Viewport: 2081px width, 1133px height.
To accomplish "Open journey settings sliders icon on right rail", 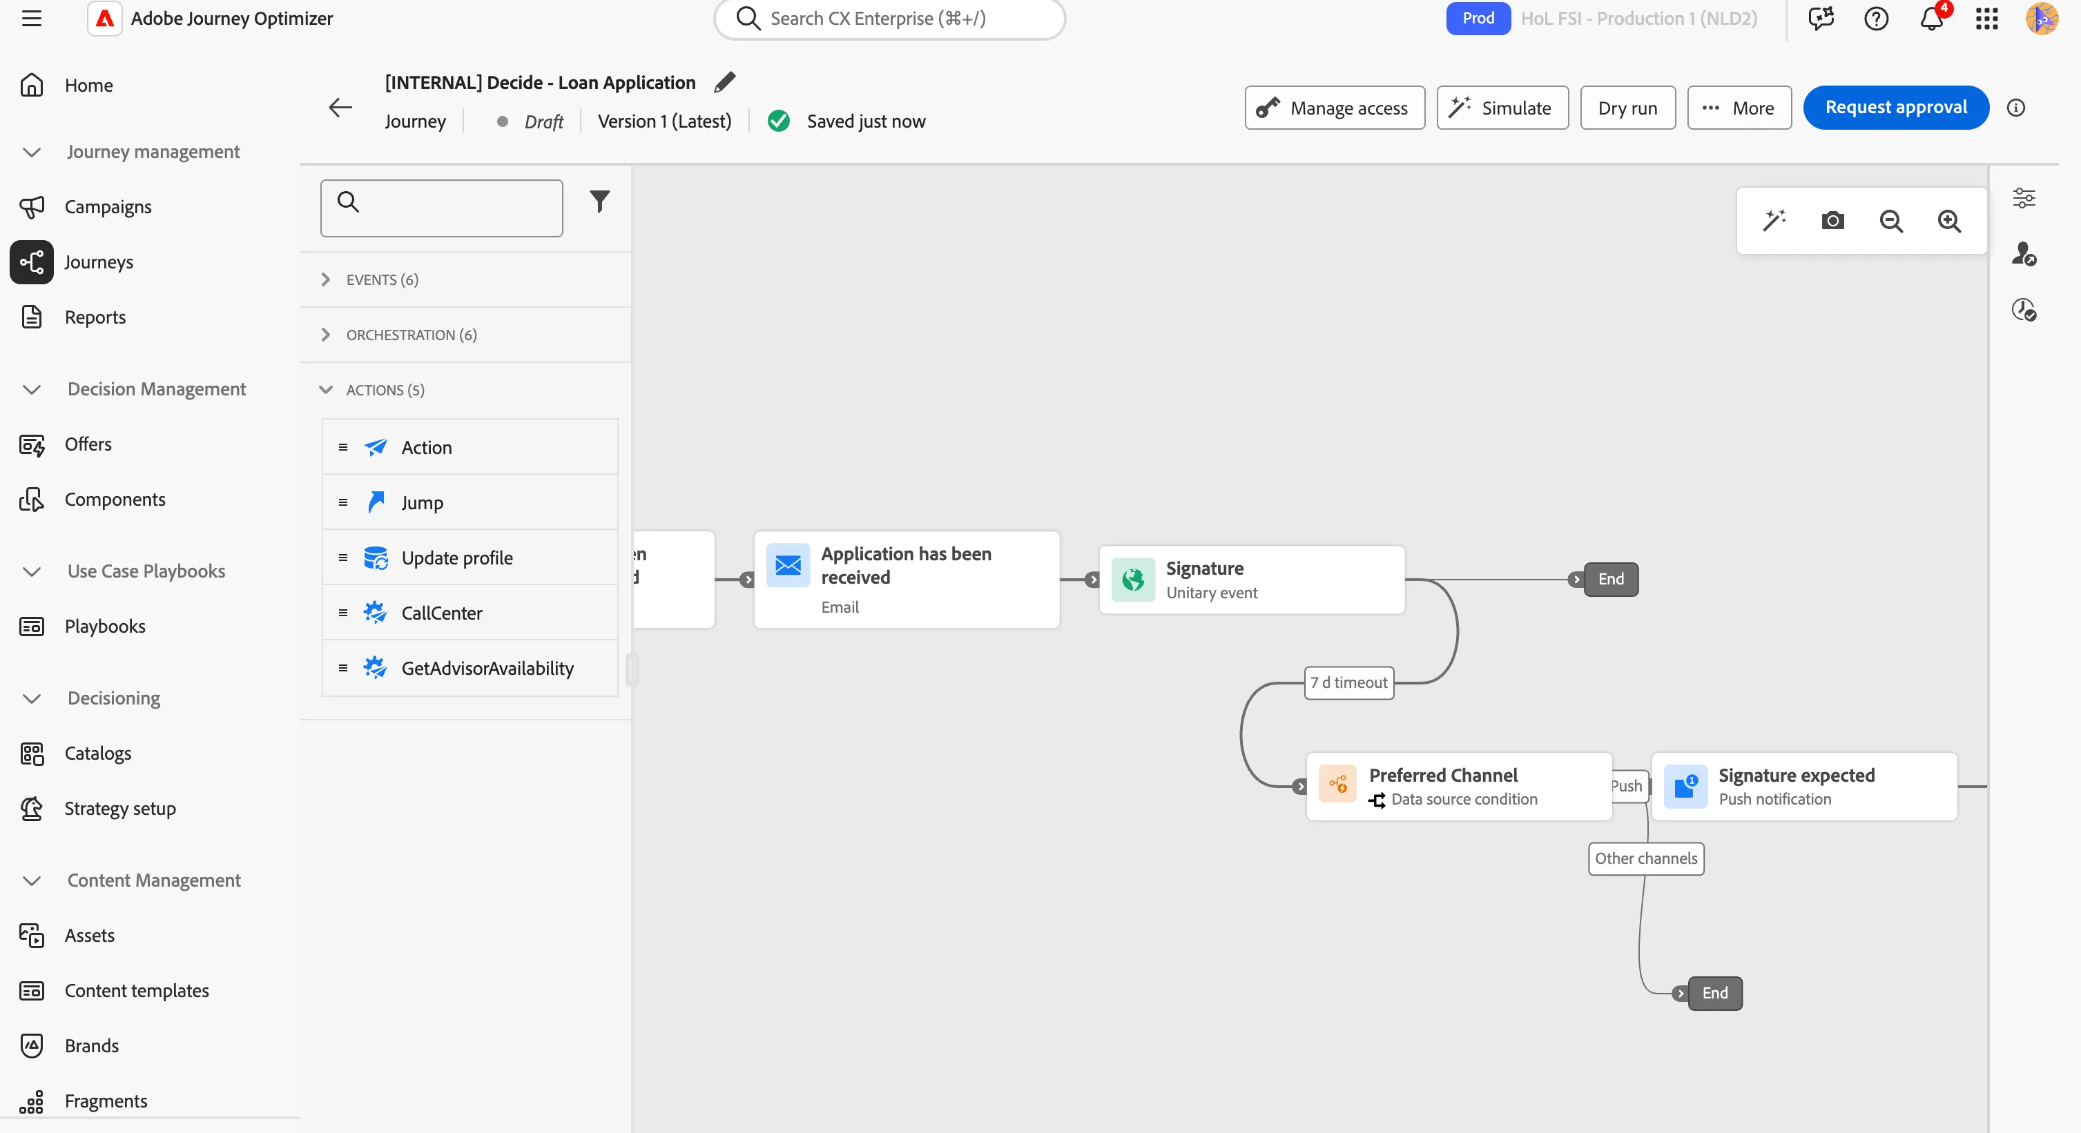I will (2024, 198).
